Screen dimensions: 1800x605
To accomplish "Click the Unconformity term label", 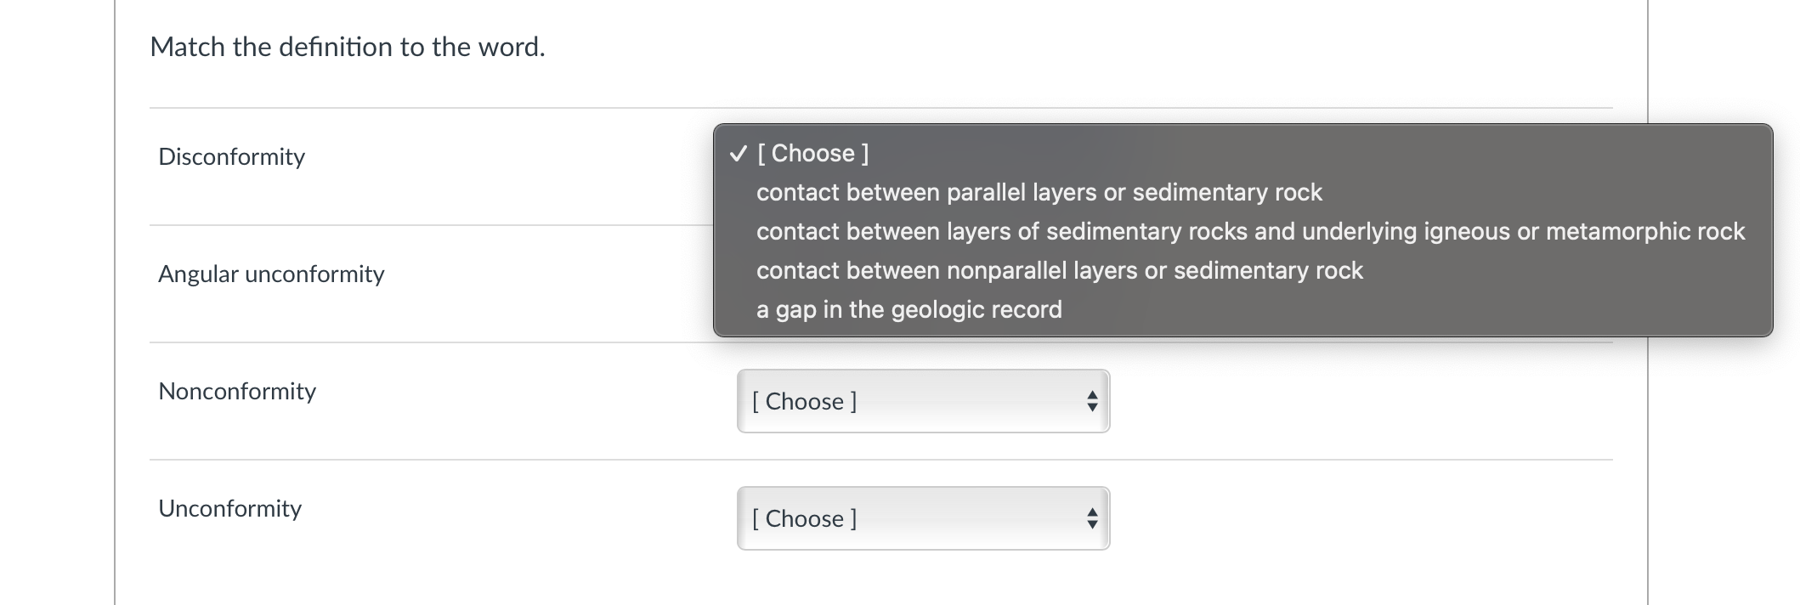I will coord(229,509).
